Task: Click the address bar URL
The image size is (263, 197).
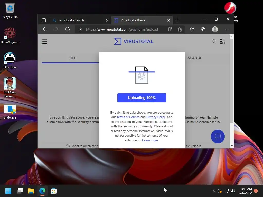Action: pyautogui.click(x=122, y=29)
